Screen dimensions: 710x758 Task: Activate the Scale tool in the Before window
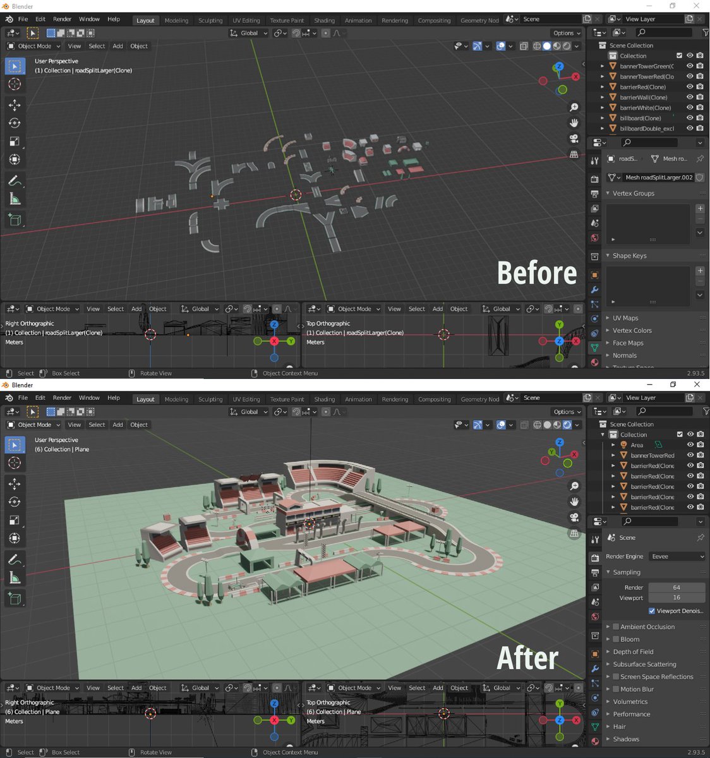(x=15, y=141)
